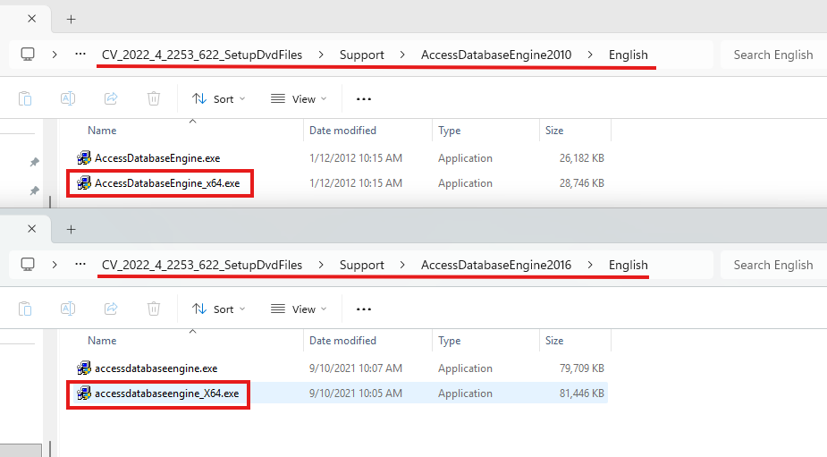Click breadcrumb ellipsis in lower window address bar

pos(80,265)
